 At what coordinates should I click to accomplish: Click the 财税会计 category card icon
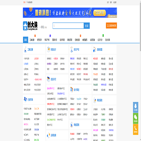48,49
